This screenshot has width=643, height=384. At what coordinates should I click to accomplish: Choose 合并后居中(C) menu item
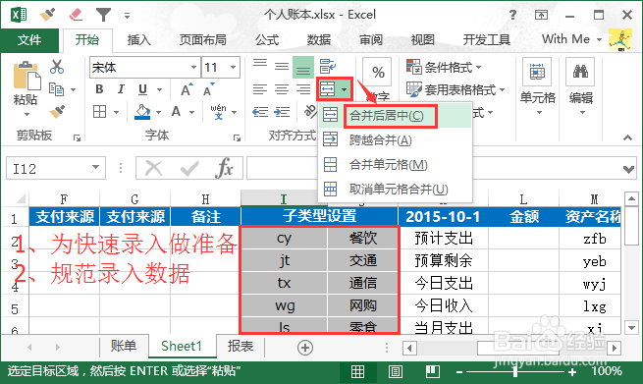(395, 116)
